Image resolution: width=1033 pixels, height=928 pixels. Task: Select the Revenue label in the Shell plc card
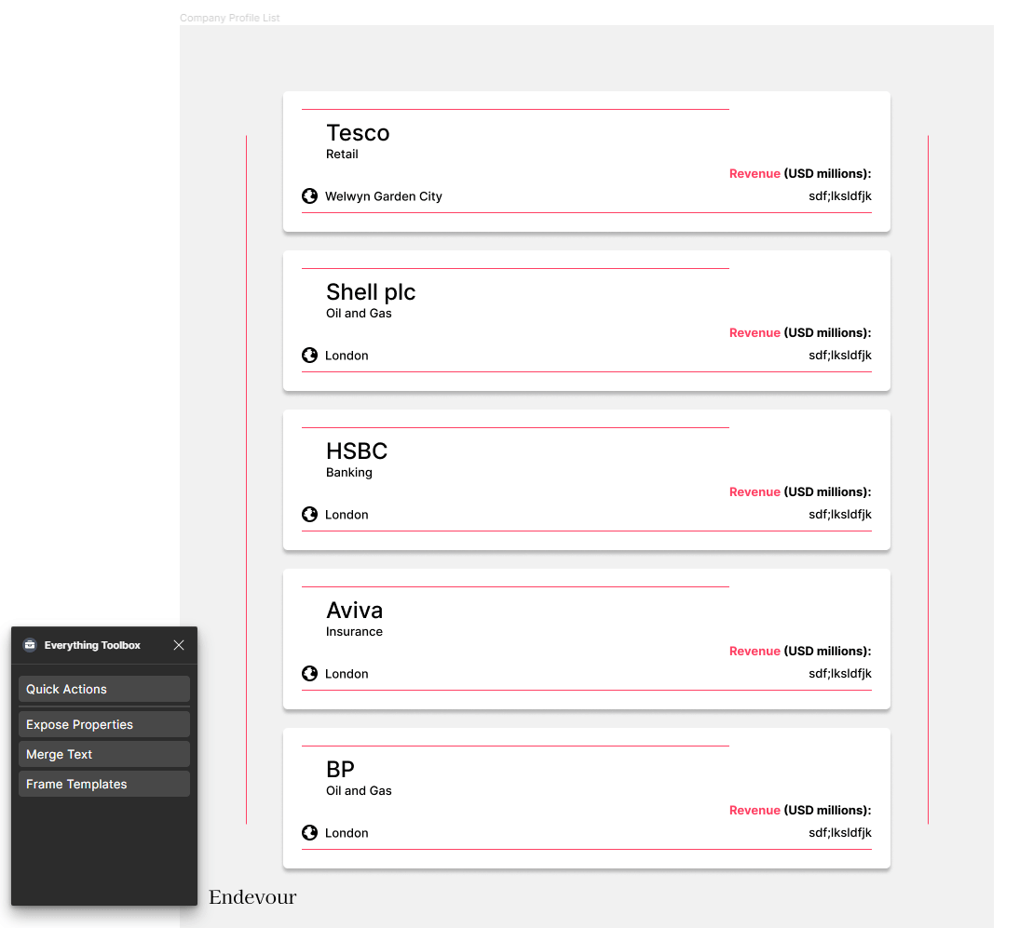pyautogui.click(x=800, y=333)
